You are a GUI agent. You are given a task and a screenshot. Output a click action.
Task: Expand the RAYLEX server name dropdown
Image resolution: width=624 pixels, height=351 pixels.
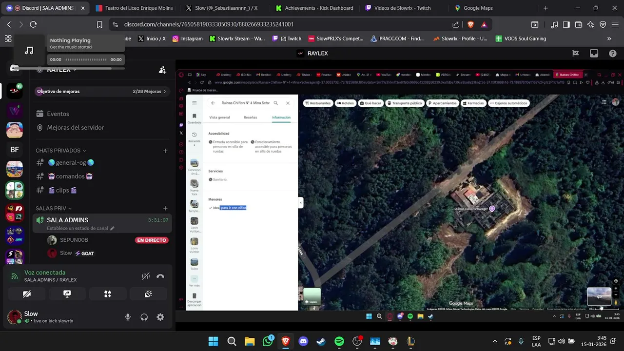point(62,70)
